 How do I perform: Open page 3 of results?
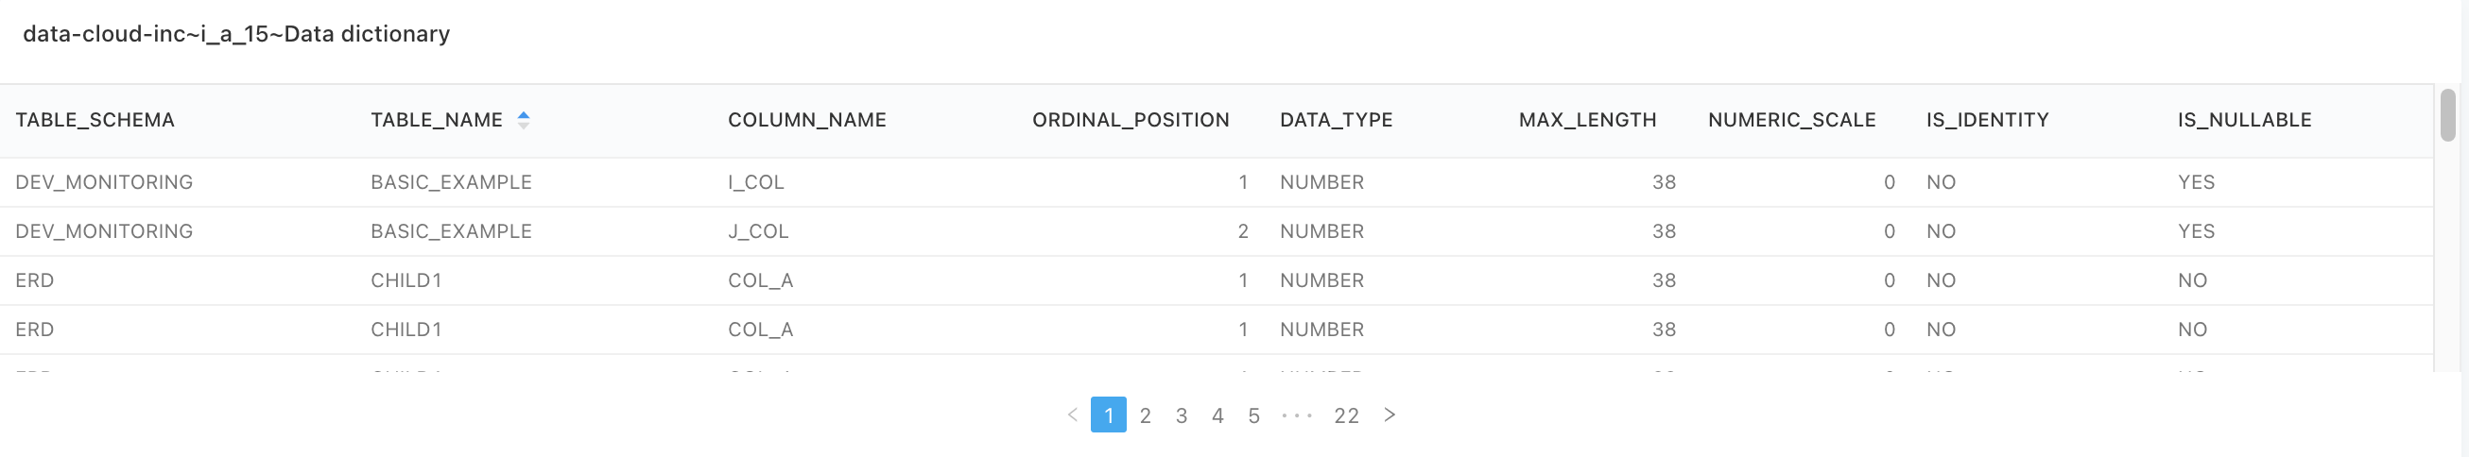1182,415
